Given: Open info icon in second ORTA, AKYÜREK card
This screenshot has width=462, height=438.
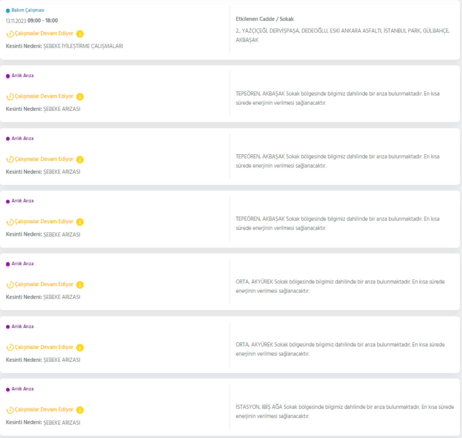Looking at the screenshot, I should pos(80,348).
